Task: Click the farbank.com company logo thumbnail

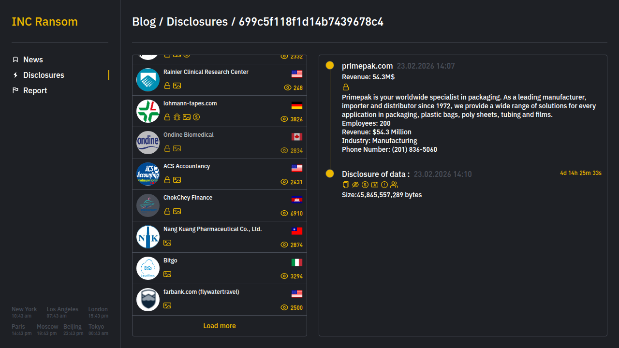Action: point(148,300)
